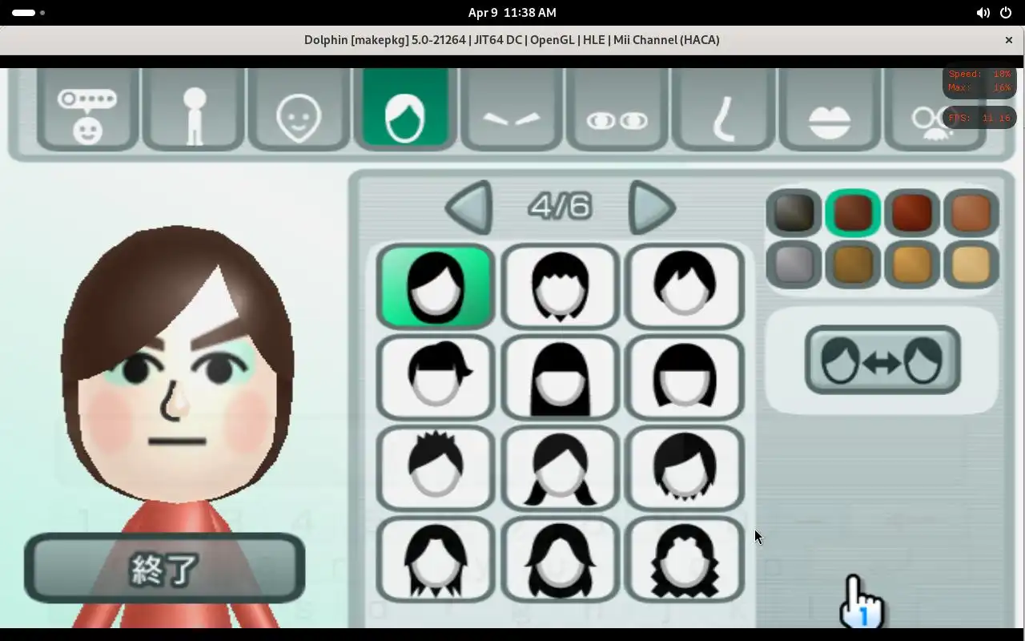Set hair color to reddish auburn

coord(912,212)
